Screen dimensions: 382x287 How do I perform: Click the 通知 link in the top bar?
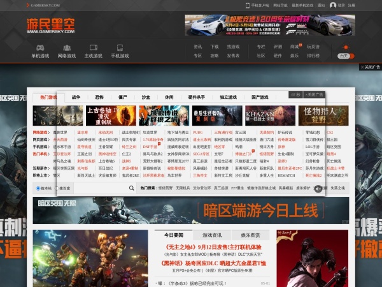[x=321, y=5]
